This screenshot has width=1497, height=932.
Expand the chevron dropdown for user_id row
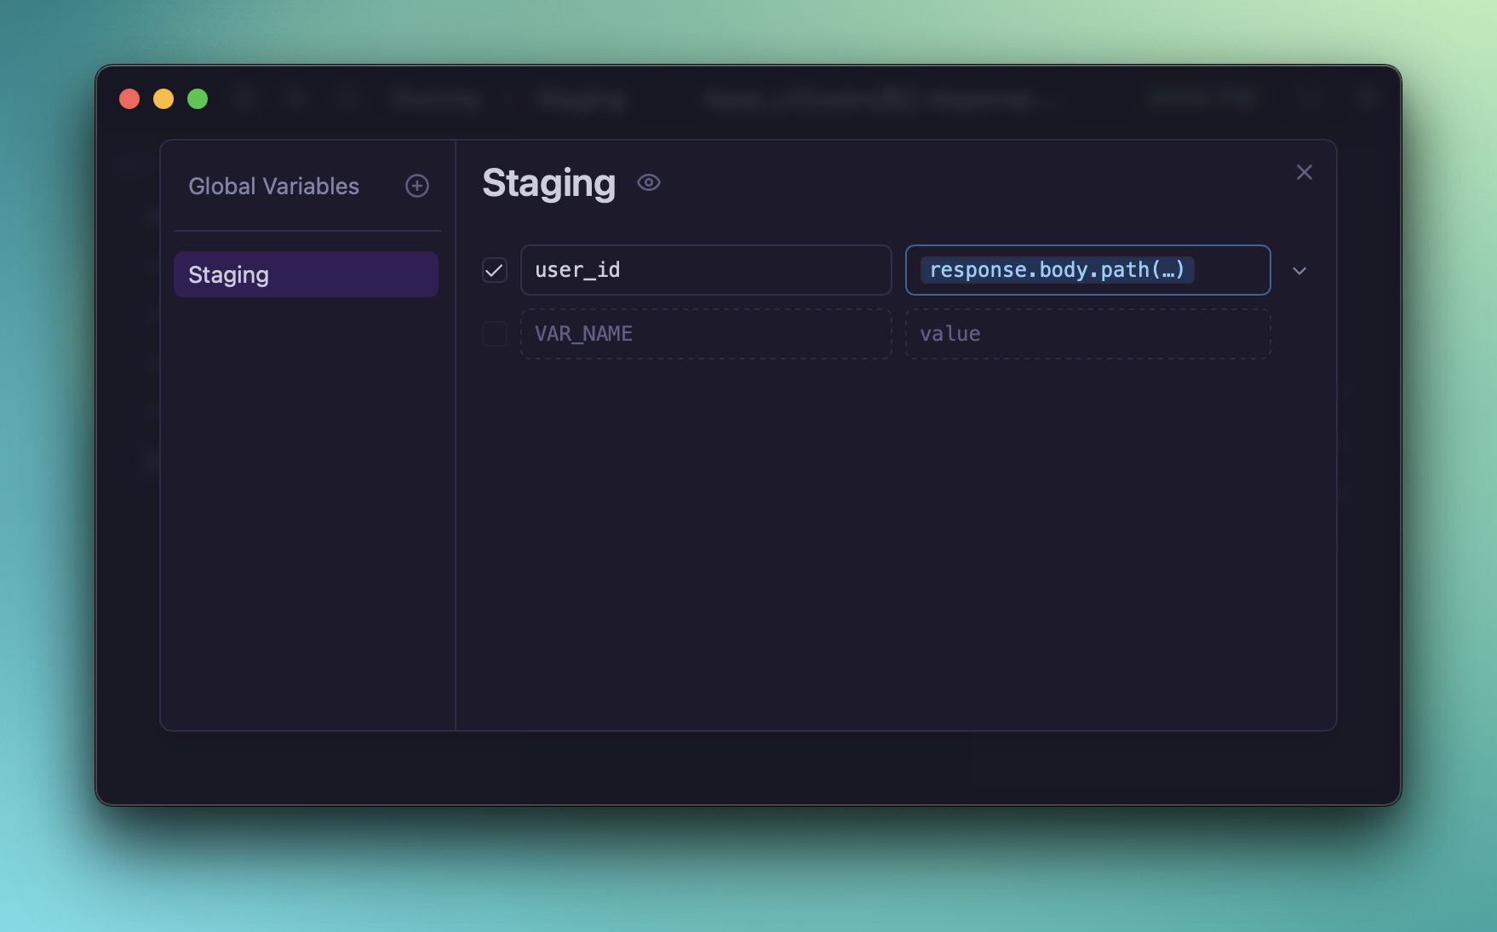pyautogui.click(x=1299, y=271)
